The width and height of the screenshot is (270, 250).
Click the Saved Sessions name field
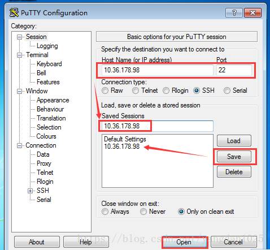click(x=158, y=126)
